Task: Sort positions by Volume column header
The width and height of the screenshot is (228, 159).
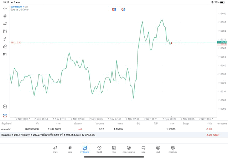Action: (100, 123)
